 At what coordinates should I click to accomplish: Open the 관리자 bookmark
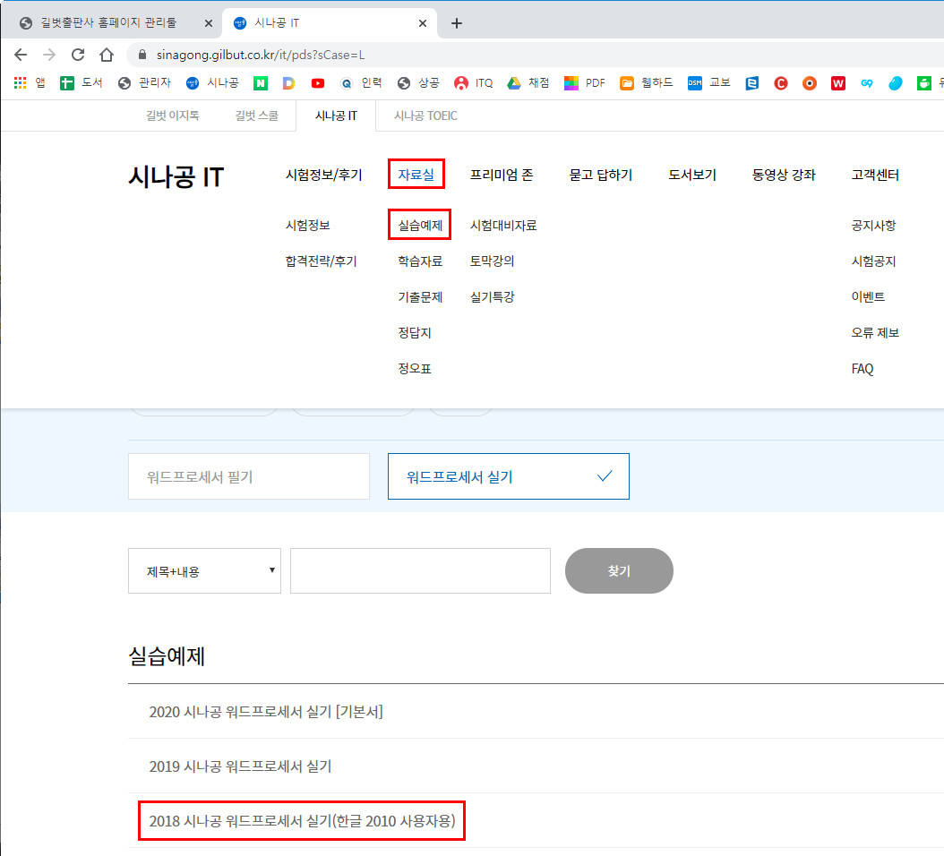tap(144, 82)
